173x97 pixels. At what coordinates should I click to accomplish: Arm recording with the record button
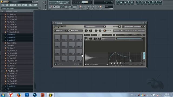[x=62, y=7]
